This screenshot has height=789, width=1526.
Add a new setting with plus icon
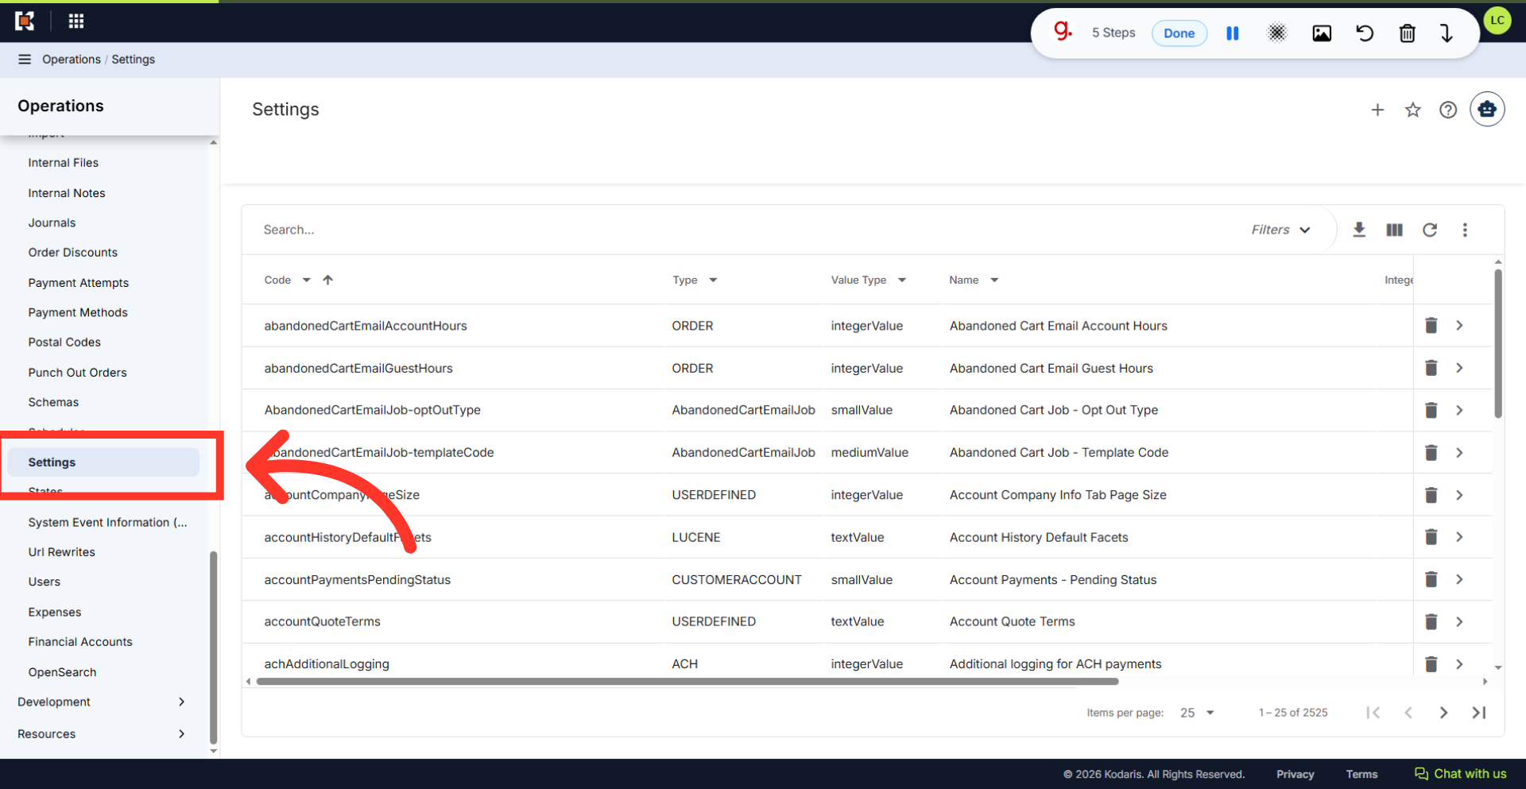(x=1377, y=110)
